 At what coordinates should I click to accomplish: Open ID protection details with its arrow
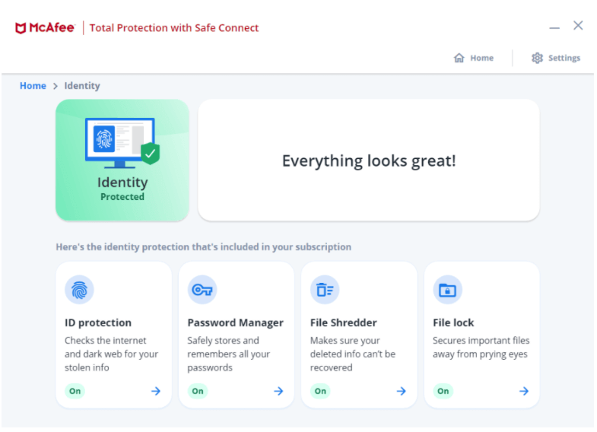pyautogui.click(x=156, y=391)
